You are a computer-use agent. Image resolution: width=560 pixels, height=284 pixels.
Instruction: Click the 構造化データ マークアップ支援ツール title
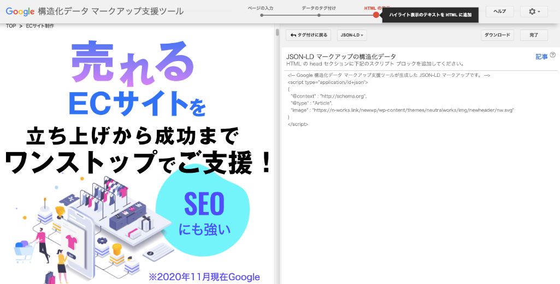(x=111, y=11)
